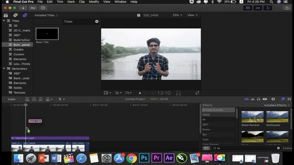Open the Trim menu
This screenshot has height=165, width=294.
(60, 2)
